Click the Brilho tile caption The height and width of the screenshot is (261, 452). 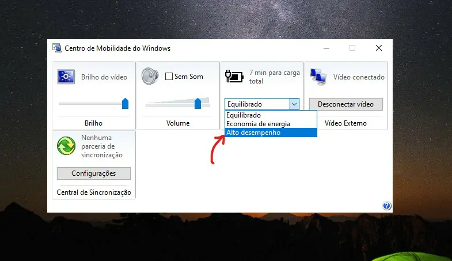(x=93, y=123)
